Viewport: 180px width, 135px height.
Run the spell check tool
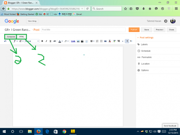tap(114, 41)
